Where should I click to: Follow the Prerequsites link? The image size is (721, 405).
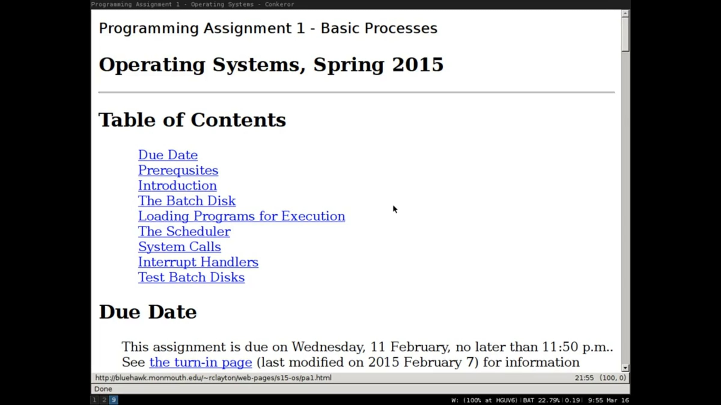[178, 170]
